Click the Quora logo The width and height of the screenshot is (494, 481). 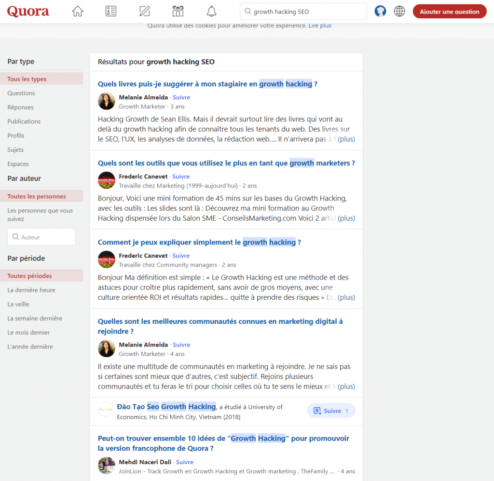point(28,12)
